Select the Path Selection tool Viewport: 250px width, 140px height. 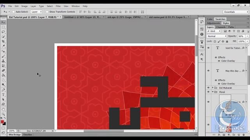(3, 100)
